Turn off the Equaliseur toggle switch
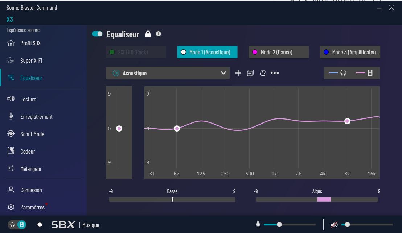402x233 pixels. (x=97, y=34)
